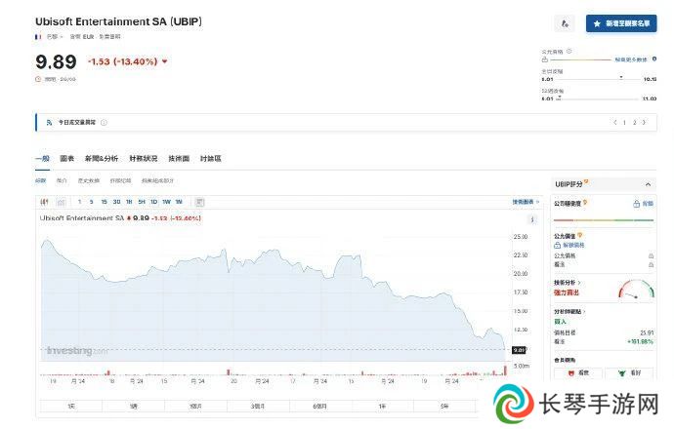Set chart interval to 15 minutes
Viewport: 674px width, 429px height.
pos(104,202)
